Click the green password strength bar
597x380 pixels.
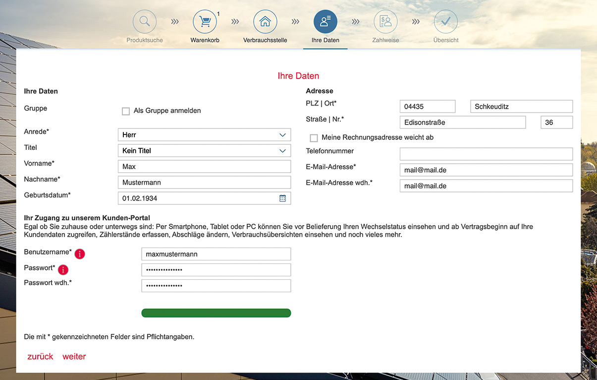pyautogui.click(x=216, y=313)
